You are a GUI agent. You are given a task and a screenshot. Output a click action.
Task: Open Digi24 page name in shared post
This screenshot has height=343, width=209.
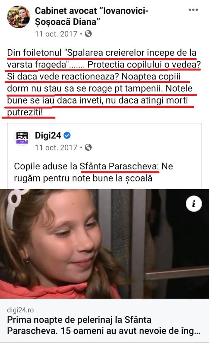click(48, 136)
